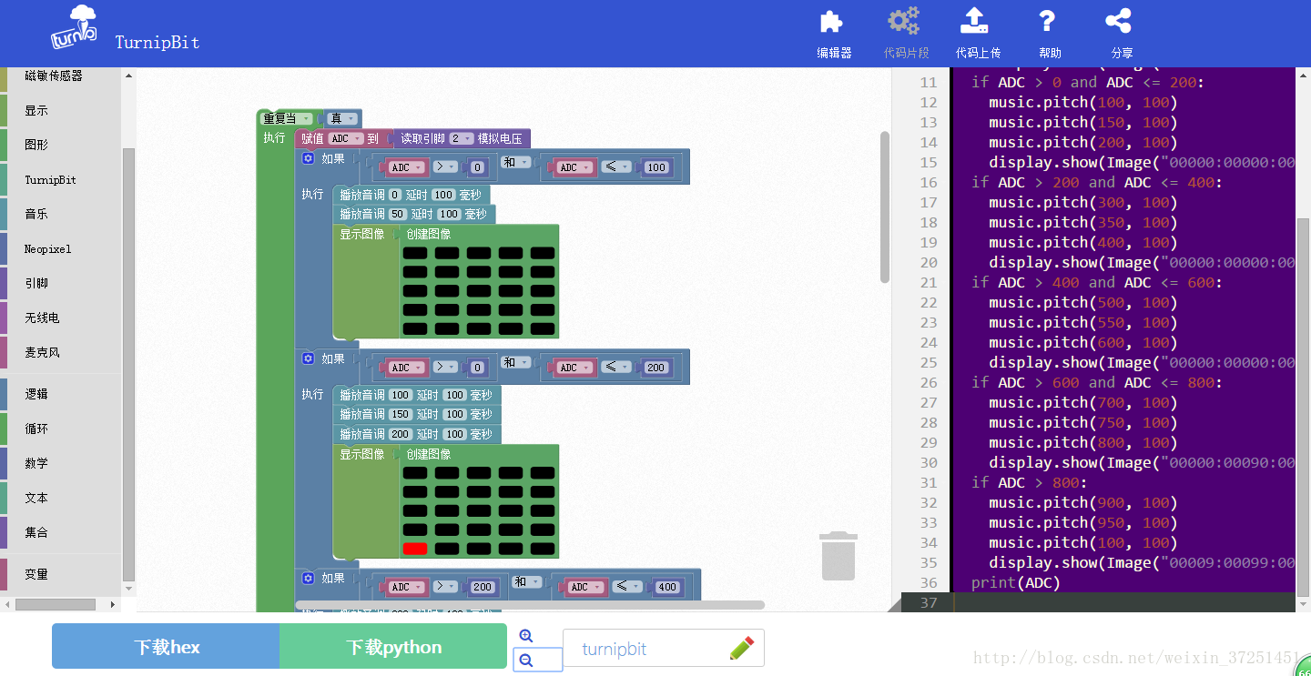
Task: Open the 音乐 block category
Action: [x=60, y=214]
